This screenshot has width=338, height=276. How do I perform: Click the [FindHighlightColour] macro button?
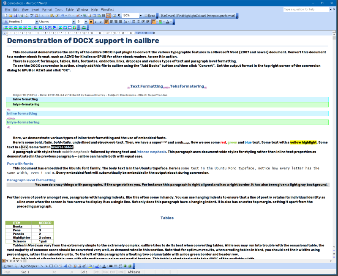pyautogui.click(x=191, y=16)
